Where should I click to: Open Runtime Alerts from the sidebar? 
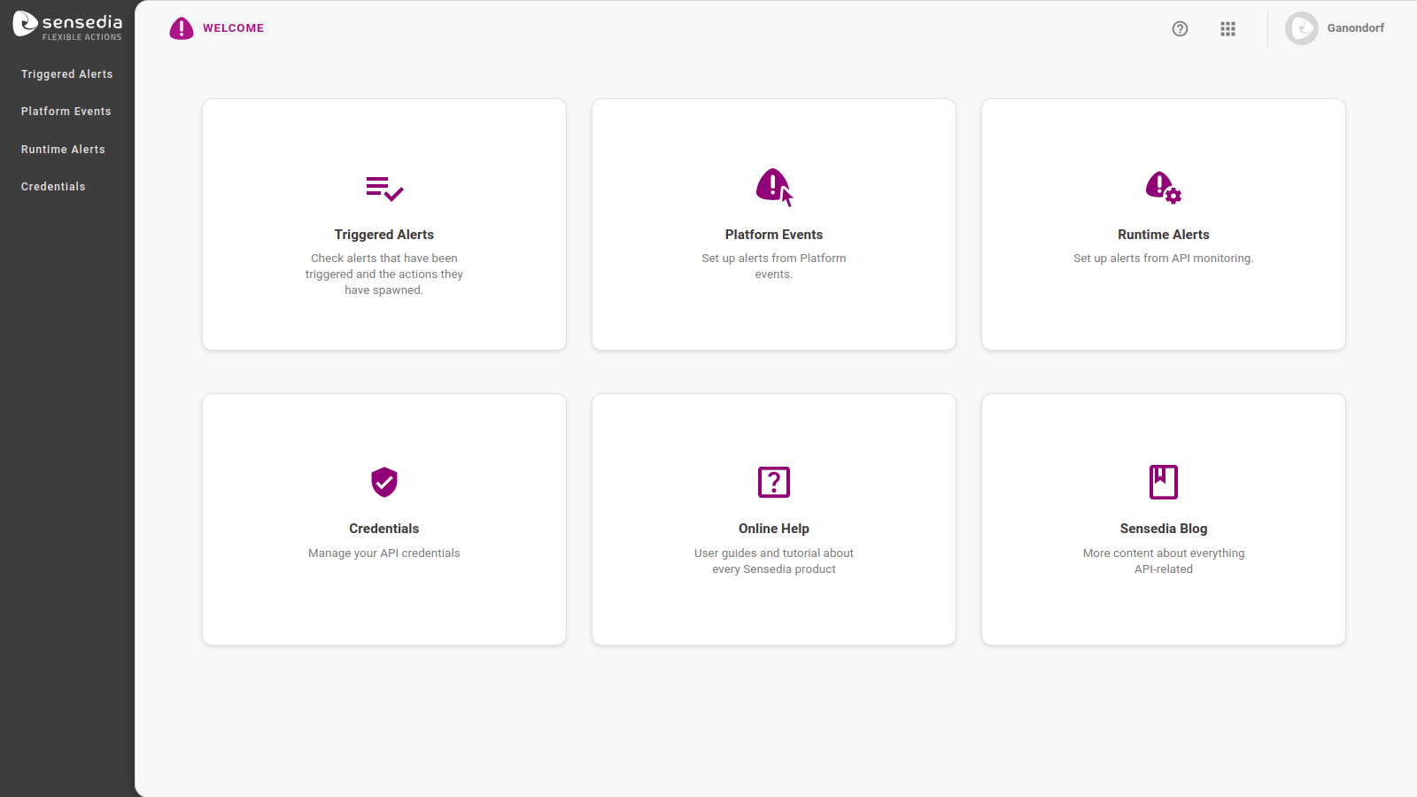[x=63, y=149]
